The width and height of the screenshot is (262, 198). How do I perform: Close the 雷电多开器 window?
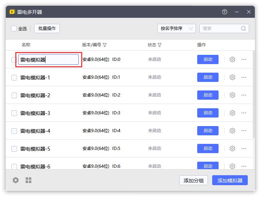click(x=249, y=12)
